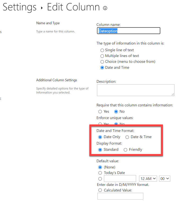Click inside the Description text box

pyautogui.click(x=135, y=90)
